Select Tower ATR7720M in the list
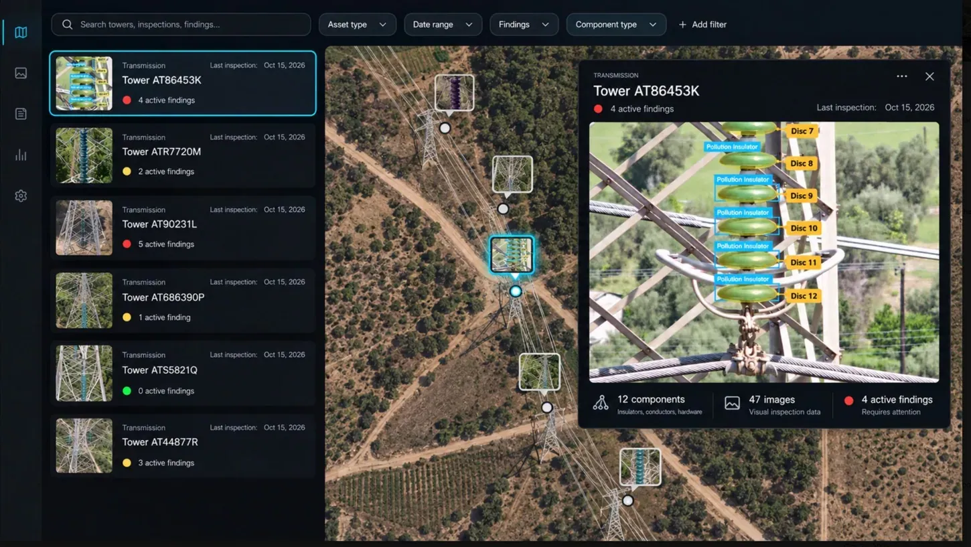This screenshot has width=971, height=547. coord(183,155)
